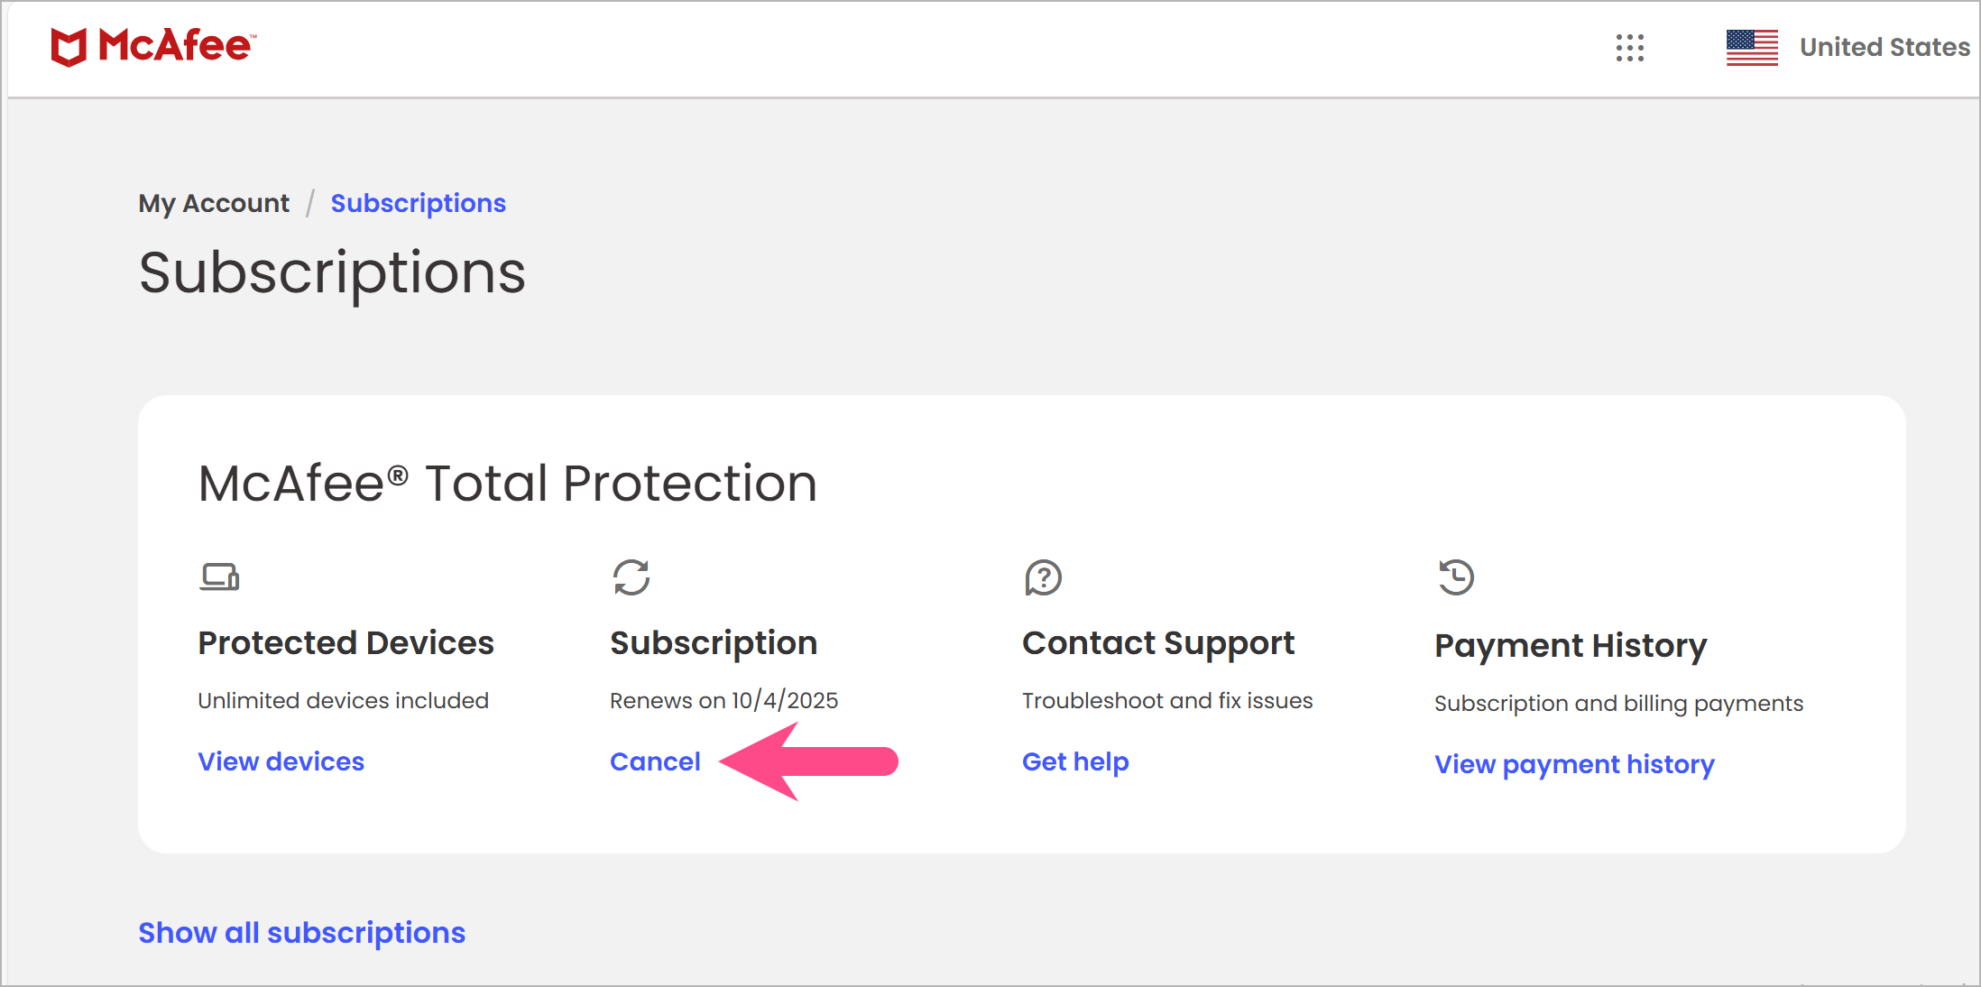This screenshot has width=1981, height=987.
Task: Click the Contact Support question mark icon
Action: pos(1043,577)
